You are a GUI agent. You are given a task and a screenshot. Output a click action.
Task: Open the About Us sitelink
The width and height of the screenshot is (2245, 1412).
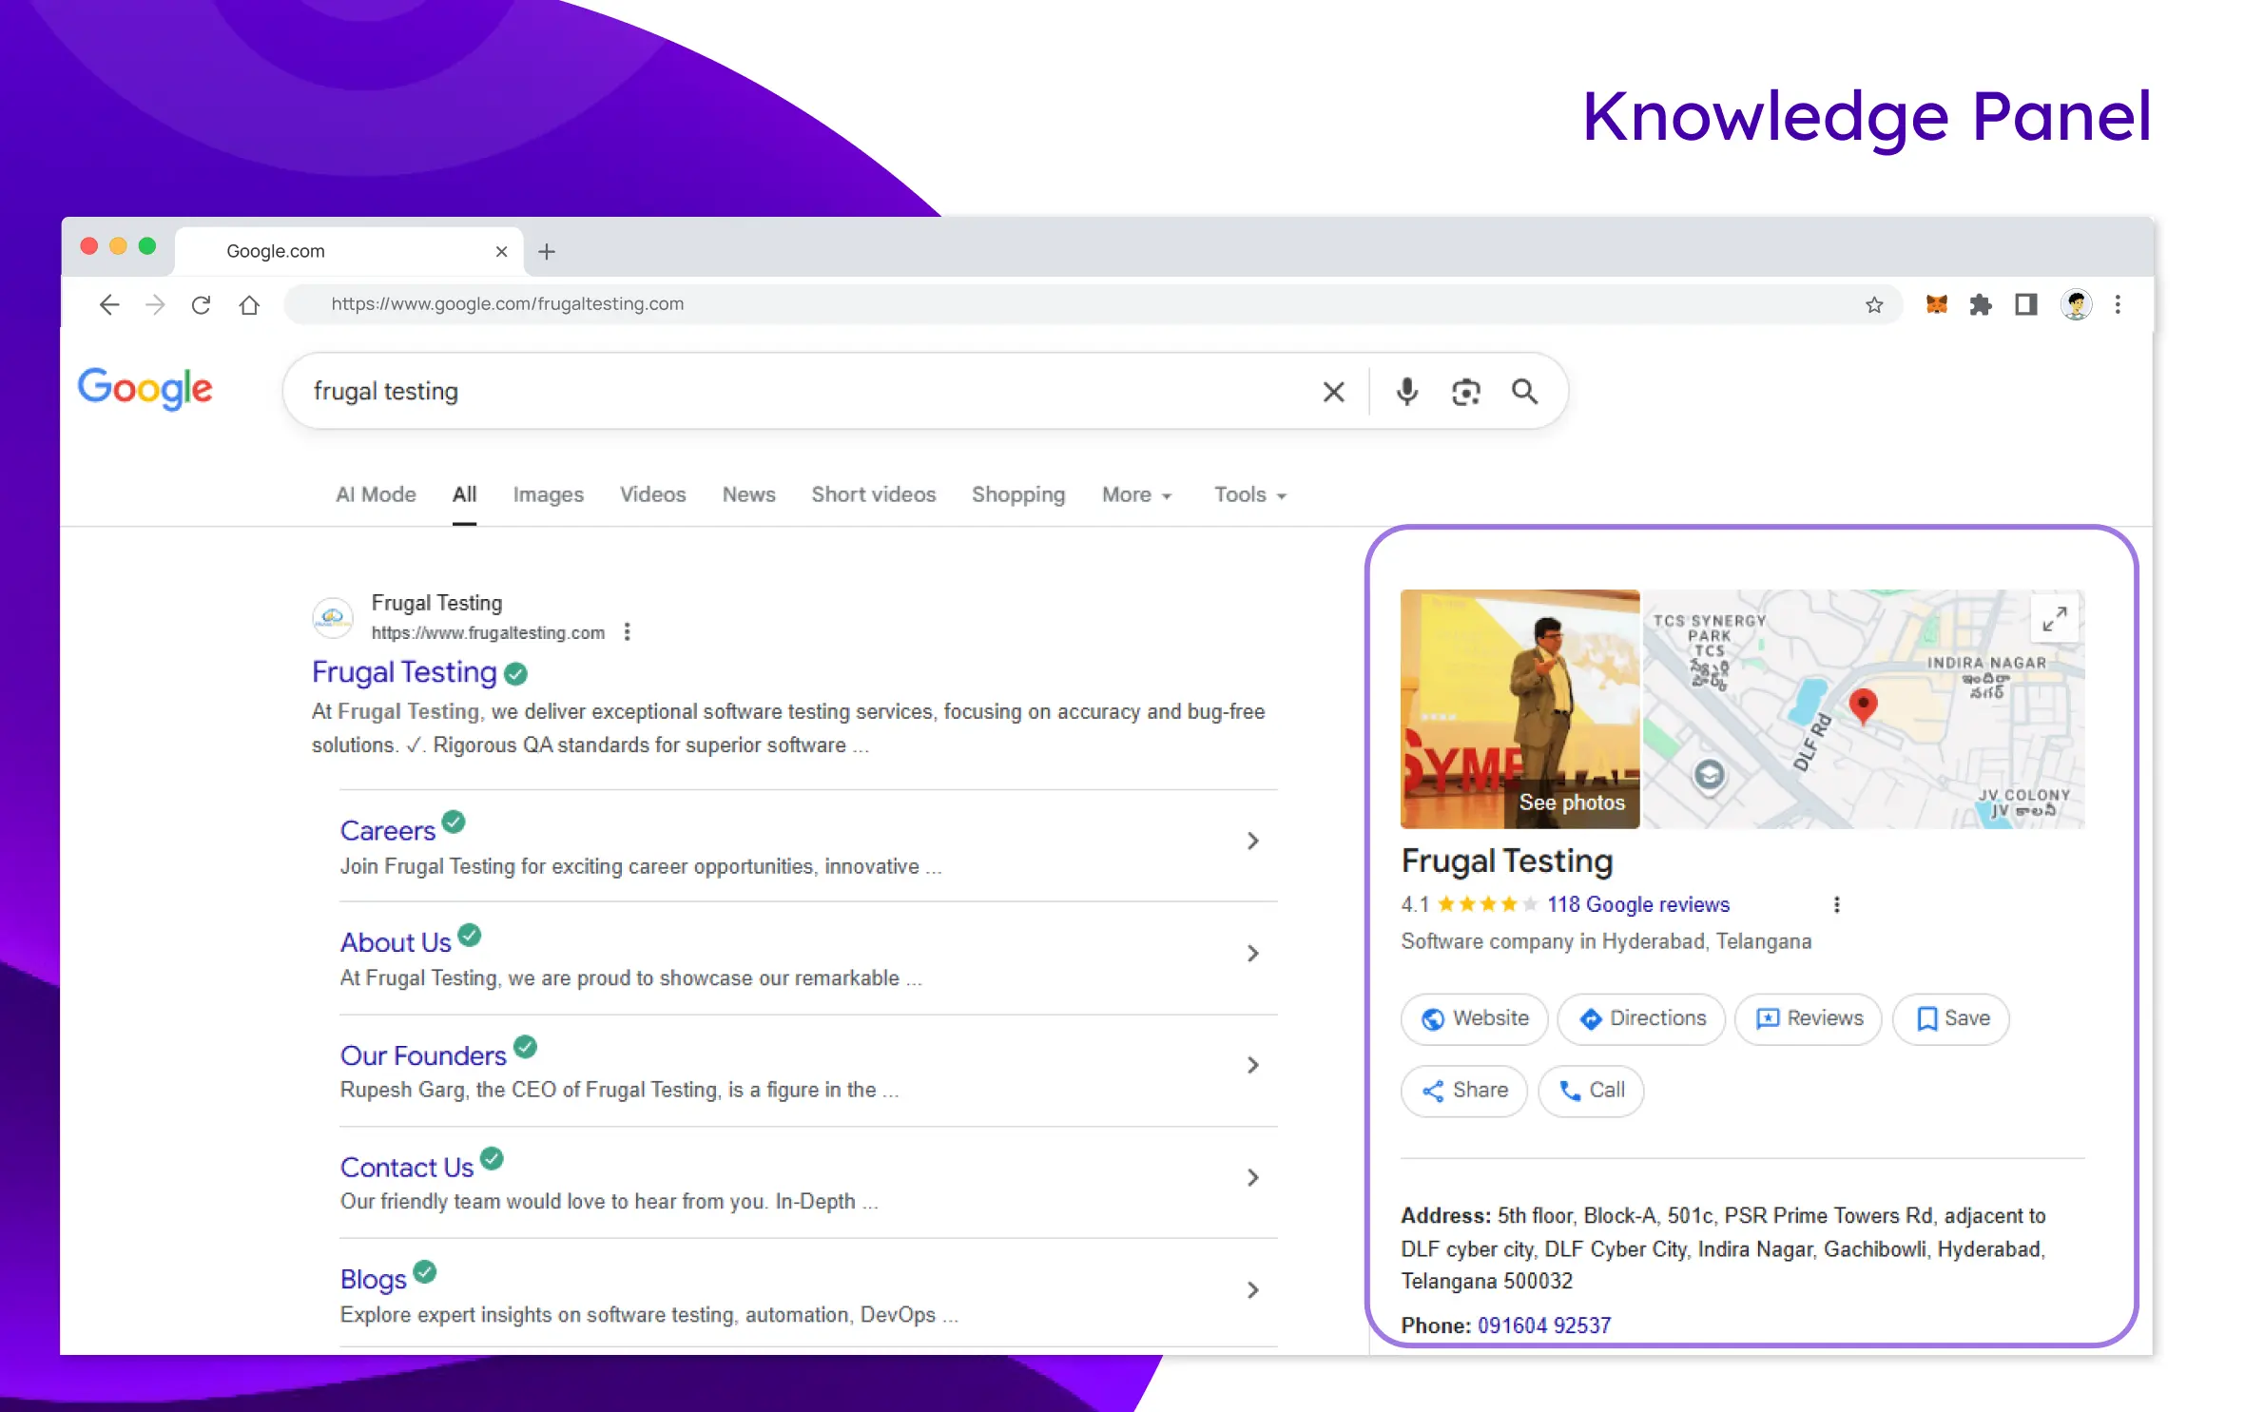[396, 942]
